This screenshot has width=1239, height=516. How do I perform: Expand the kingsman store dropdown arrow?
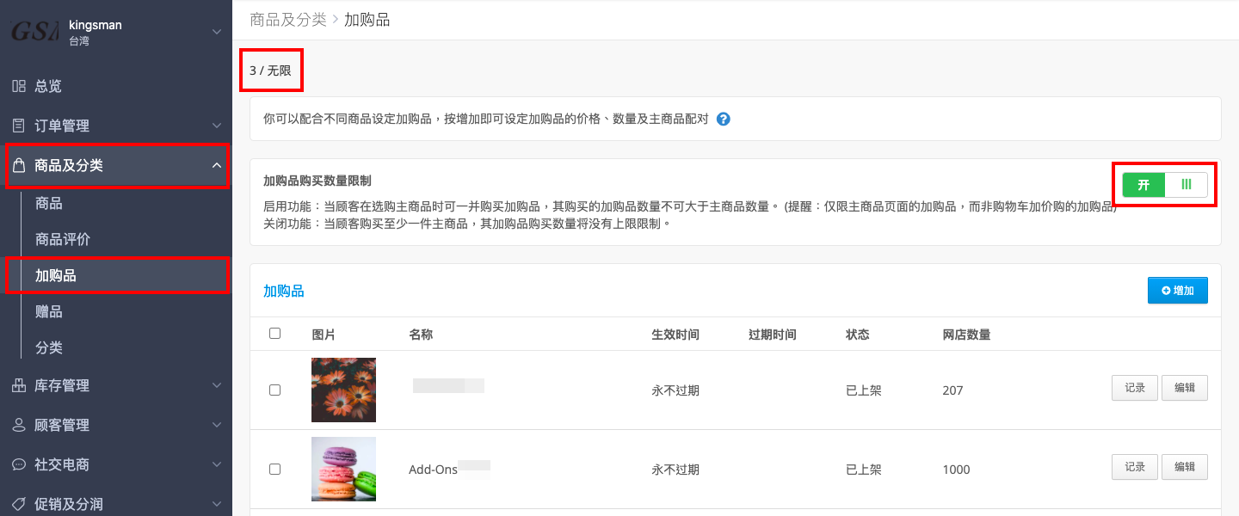click(x=217, y=32)
